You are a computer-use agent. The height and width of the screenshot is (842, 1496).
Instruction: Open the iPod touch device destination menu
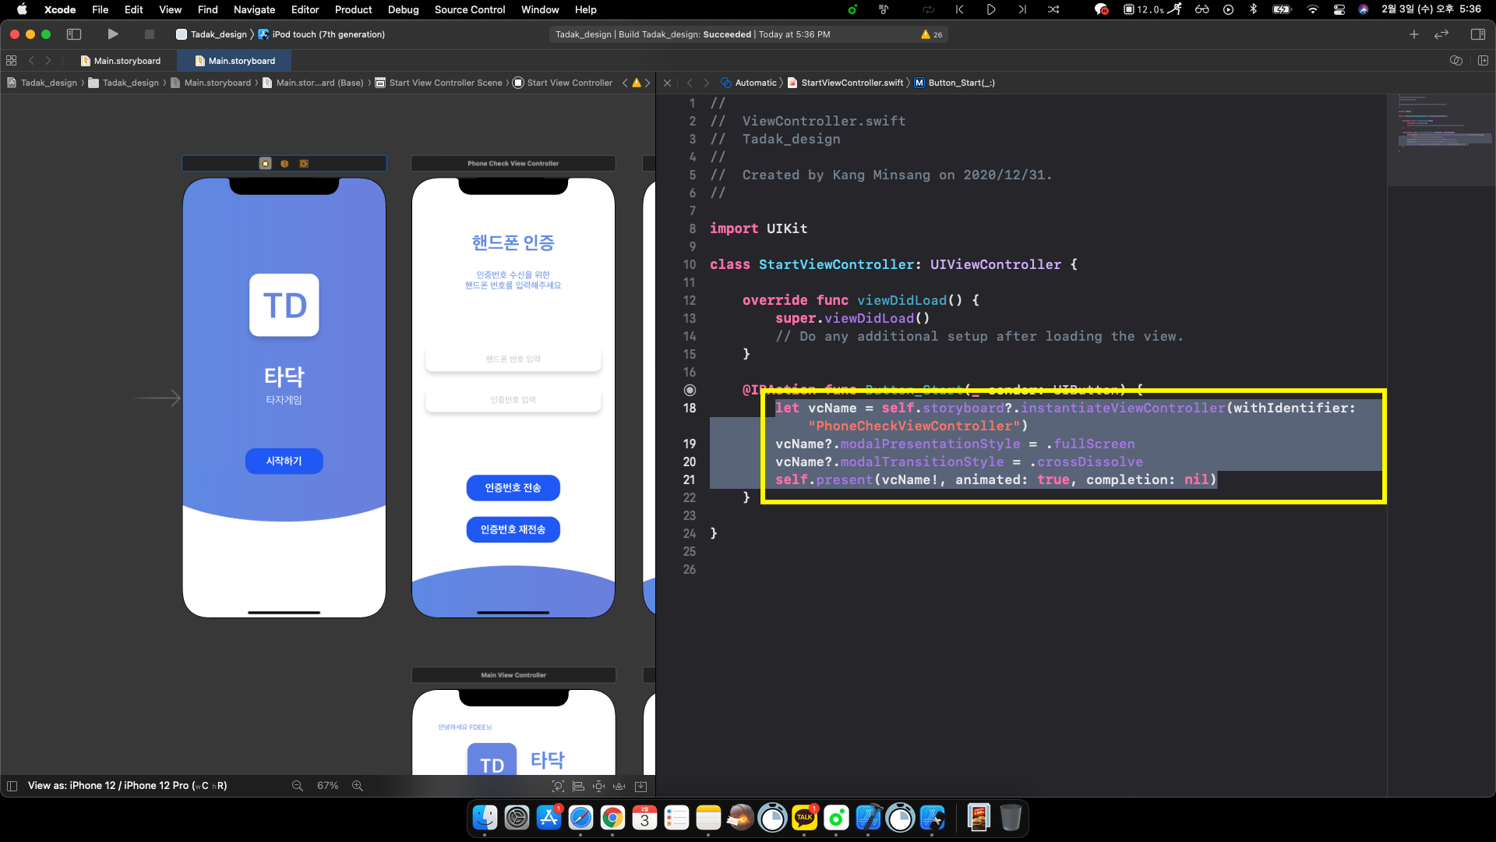click(x=327, y=34)
